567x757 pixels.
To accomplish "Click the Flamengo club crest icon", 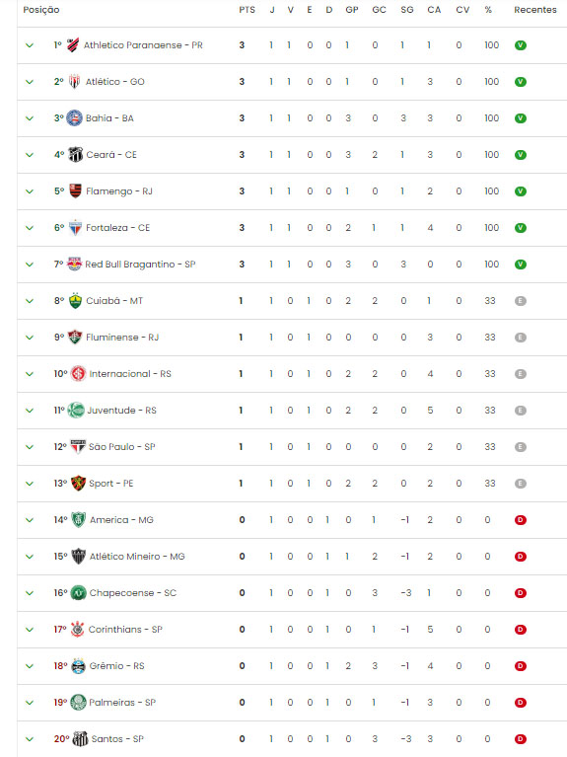I will 75,191.
